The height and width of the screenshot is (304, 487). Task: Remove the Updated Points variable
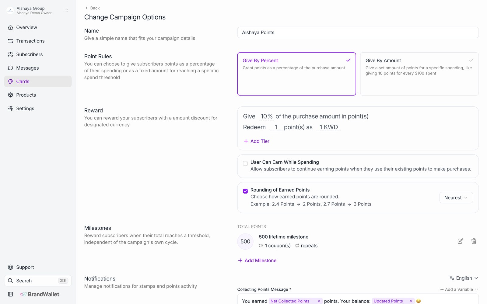(411, 301)
